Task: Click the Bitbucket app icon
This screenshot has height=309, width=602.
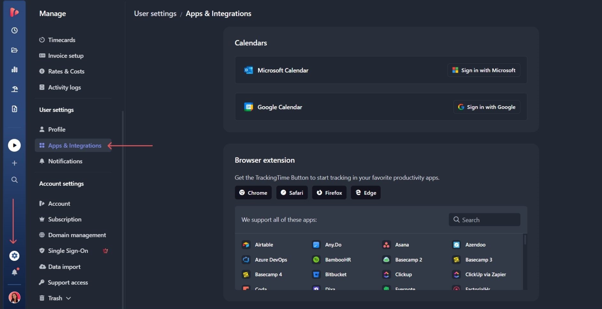Action: (316, 274)
